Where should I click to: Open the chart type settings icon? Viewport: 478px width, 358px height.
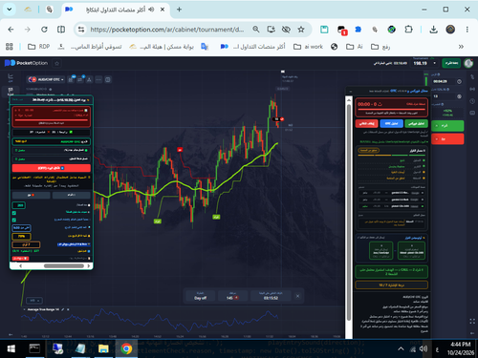[71, 79]
